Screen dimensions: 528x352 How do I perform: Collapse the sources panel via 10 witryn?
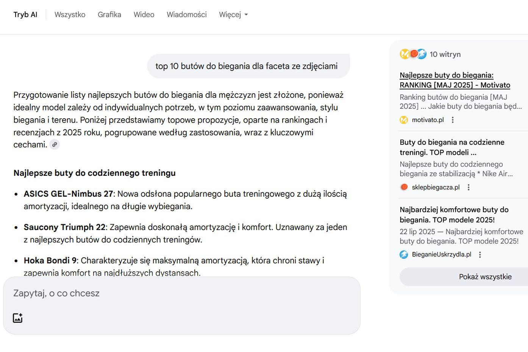[x=445, y=54]
